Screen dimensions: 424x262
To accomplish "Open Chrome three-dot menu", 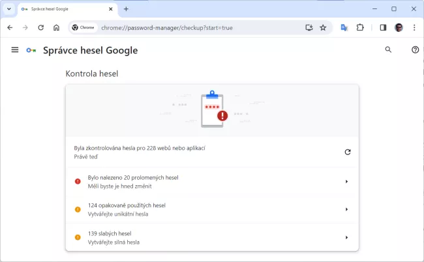I will coord(414,28).
